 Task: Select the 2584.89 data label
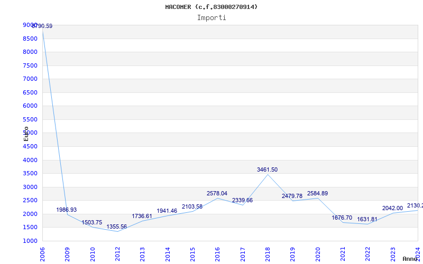click(318, 193)
